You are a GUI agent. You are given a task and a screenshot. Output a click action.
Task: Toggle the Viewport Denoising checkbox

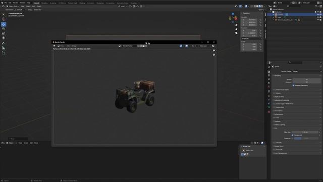point(293,85)
